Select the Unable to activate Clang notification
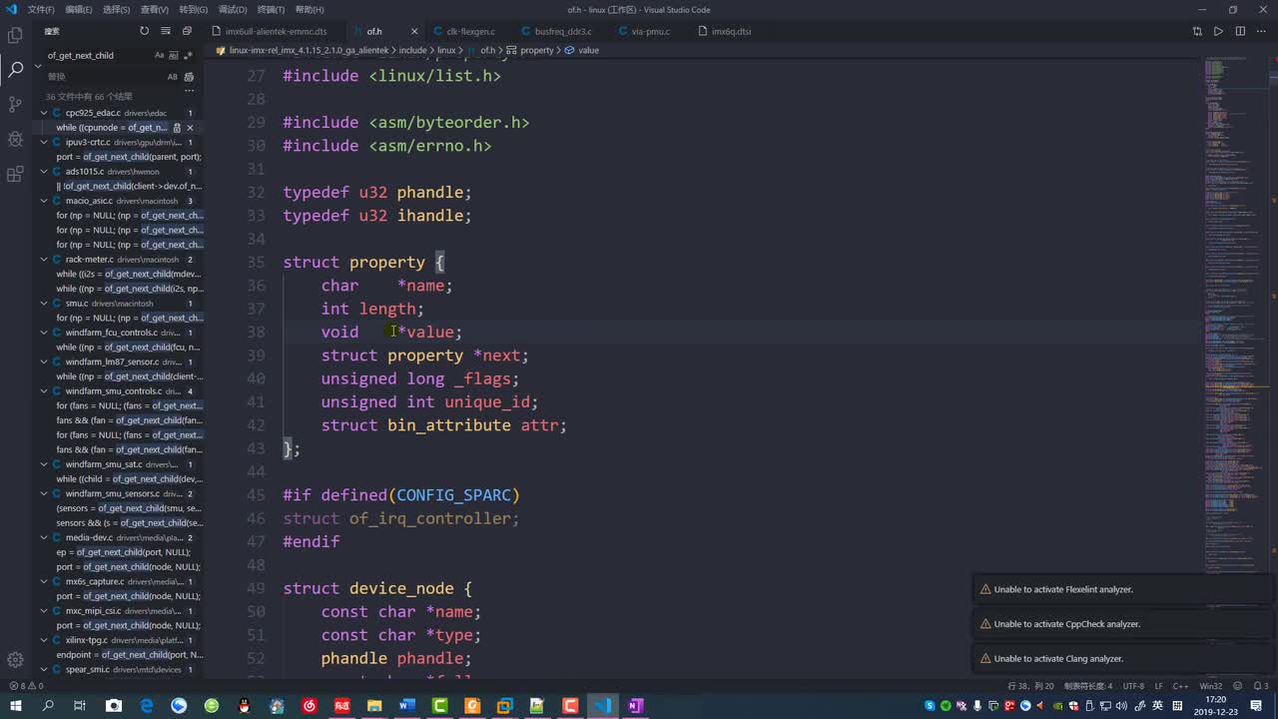Image resolution: width=1278 pixels, height=719 pixels. pyautogui.click(x=1121, y=658)
